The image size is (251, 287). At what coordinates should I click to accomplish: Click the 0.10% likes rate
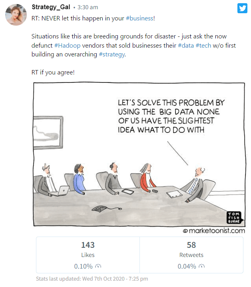click(x=84, y=266)
